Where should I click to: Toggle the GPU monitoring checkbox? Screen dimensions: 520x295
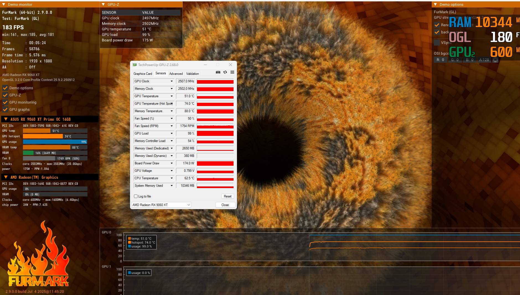[x=5, y=102]
